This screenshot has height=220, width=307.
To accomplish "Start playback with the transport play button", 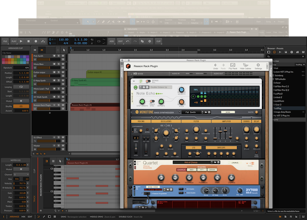I will [21, 41].
